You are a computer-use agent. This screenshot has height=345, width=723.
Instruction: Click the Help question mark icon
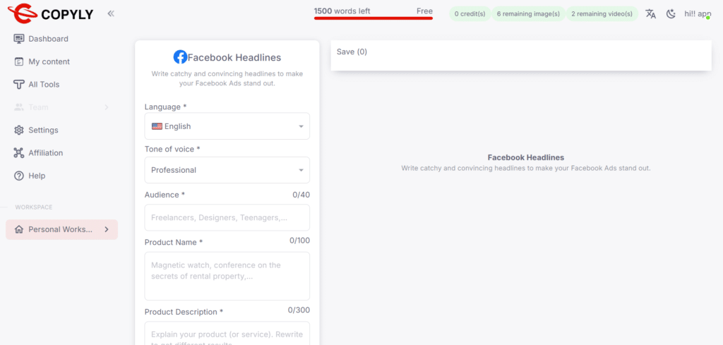point(19,176)
